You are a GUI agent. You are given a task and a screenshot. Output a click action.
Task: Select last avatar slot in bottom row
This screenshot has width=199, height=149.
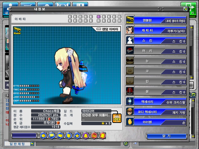pyautogui.click(x=119, y=21)
